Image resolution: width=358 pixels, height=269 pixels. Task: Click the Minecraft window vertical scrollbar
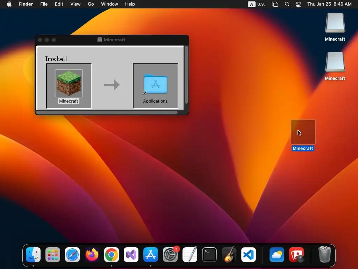coord(186,75)
